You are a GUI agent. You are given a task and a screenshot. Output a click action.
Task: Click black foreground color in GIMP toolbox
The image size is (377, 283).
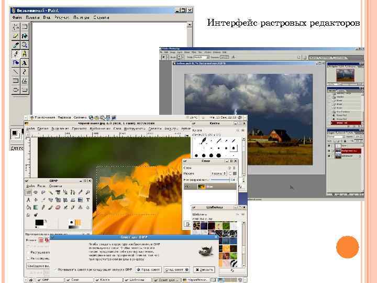pos(39,222)
